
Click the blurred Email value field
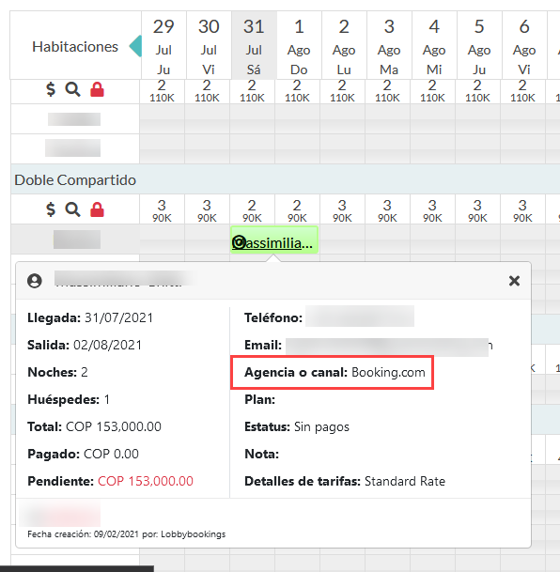coord(387,347)
